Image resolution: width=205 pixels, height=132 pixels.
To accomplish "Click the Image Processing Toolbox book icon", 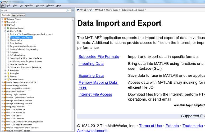I will (x=5, y=103).
